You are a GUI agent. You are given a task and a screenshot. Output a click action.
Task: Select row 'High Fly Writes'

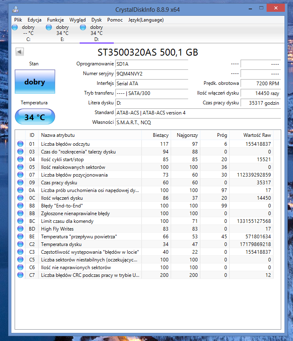(144, 229)
